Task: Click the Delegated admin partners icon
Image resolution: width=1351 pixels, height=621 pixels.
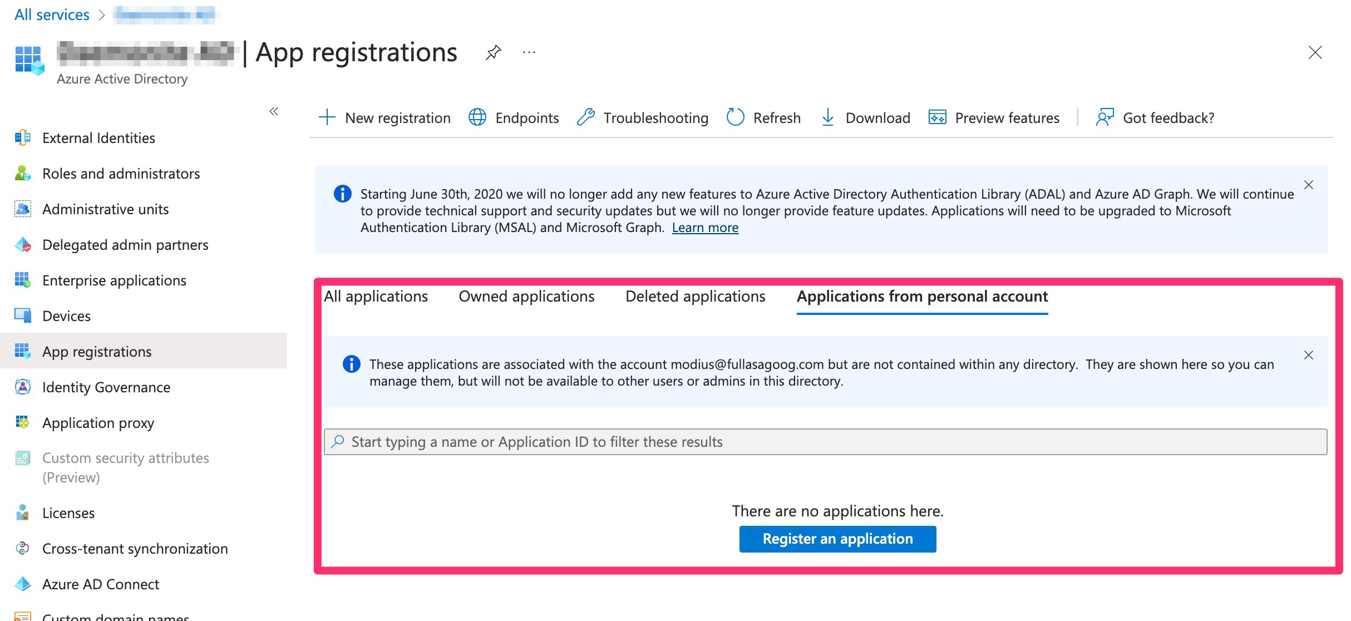Action: [x=23, y=245]
